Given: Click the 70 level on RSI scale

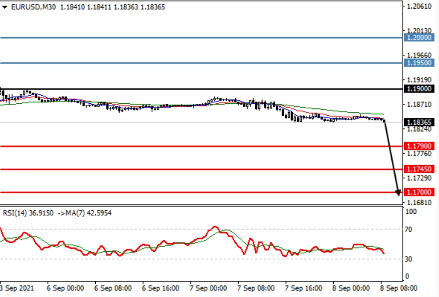Looking at the screenshot, I should tap(409, 229).
